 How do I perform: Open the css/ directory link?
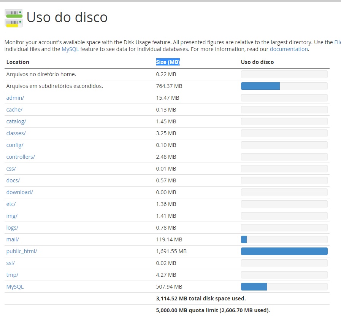tap(11, 169)
